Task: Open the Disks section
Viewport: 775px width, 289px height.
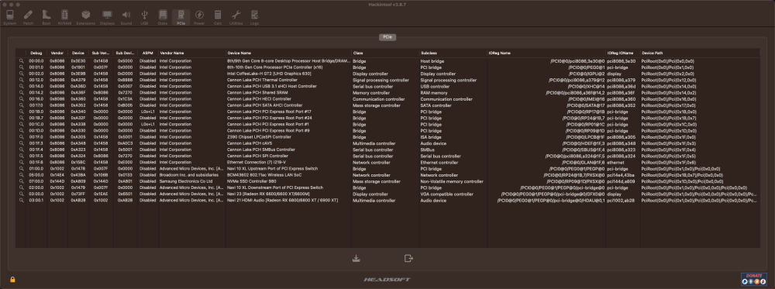Action: [x=163, y=17]
